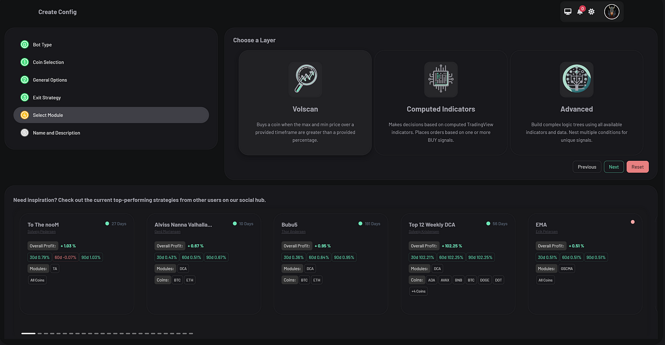Select the Advanced layer card
Viewport: 665px width, 345px height.
click(x=576, y=103)
